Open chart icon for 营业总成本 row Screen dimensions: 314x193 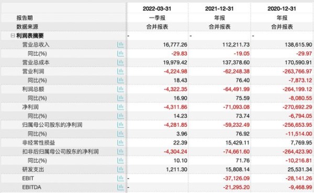click(120, 63)
